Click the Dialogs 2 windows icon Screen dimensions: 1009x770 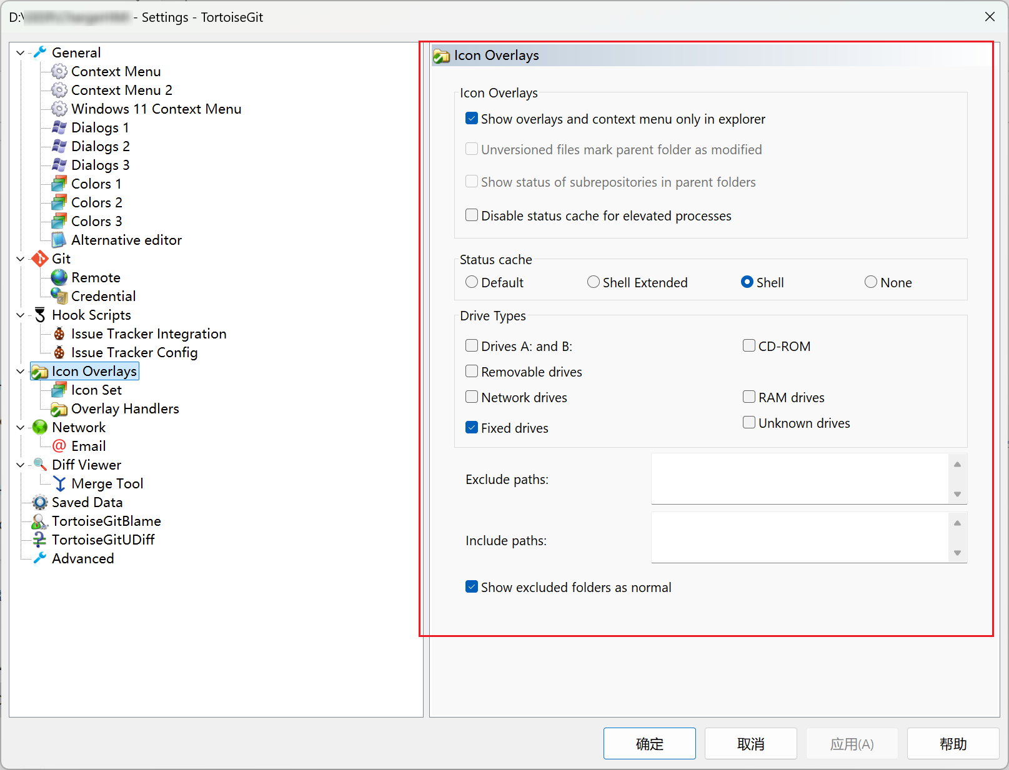[59, 146]
